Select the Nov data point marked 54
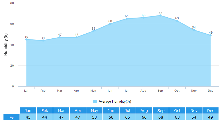222x121 pixels. click(x=194, y=30)
